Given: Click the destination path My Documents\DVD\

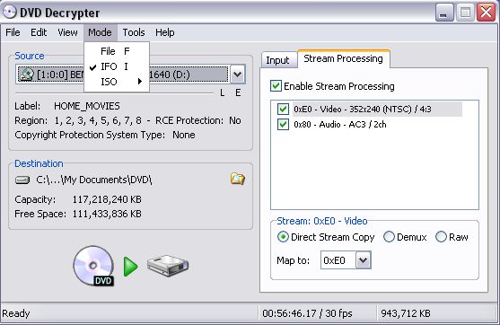Looking at the screenshot, I should [94, 180].
